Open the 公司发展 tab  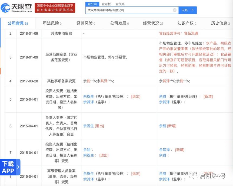point(119,23)
